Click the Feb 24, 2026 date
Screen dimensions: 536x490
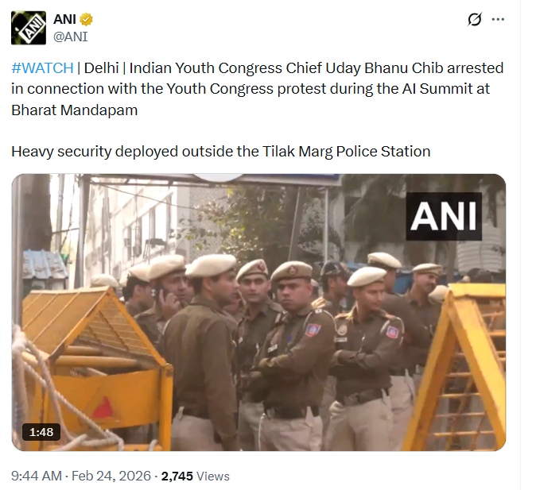111,476
